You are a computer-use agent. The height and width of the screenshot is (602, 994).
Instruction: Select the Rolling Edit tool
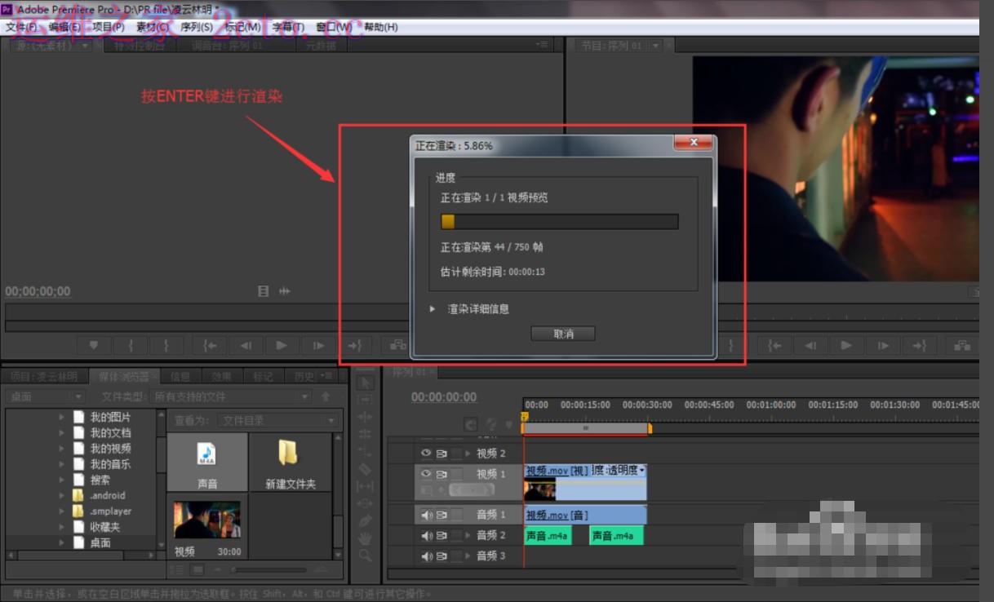coord(365,434)
